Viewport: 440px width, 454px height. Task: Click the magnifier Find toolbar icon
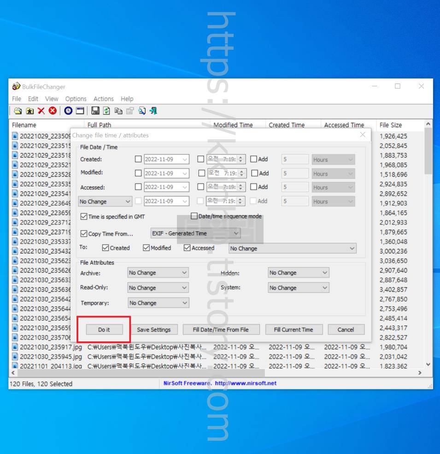point(141,111)
